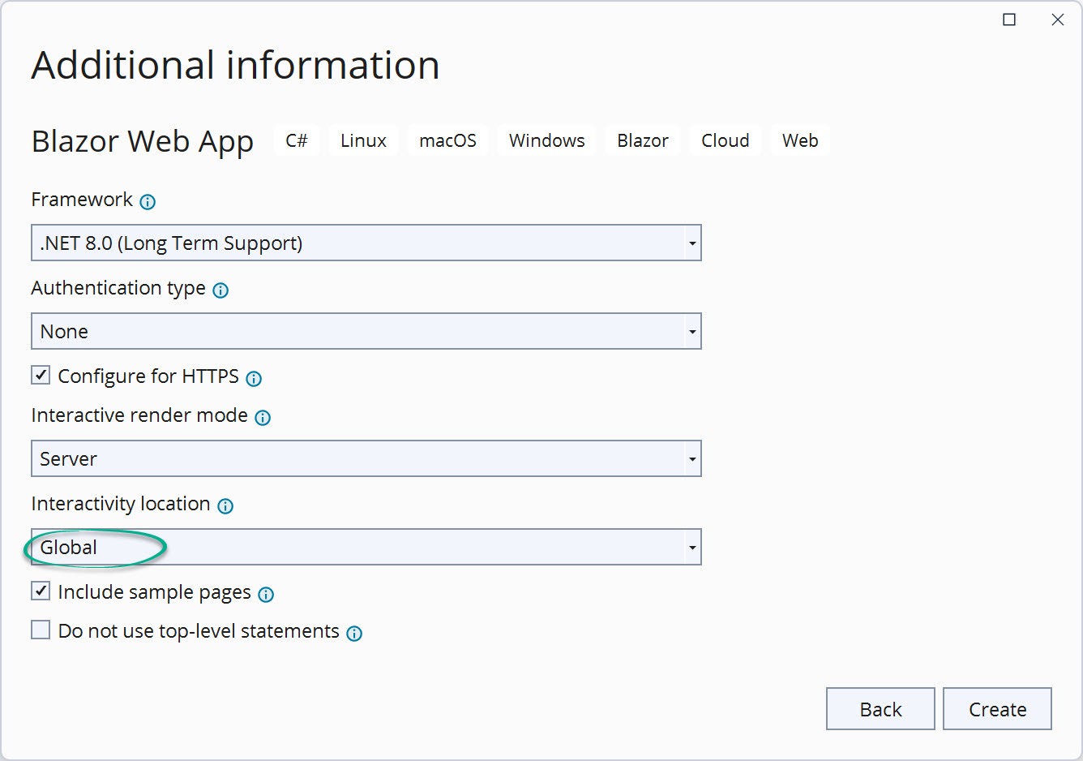This screenshot has height=761, width=1083.
Task: Click the Blazor Web App title
Action: (x=143, y=142)
